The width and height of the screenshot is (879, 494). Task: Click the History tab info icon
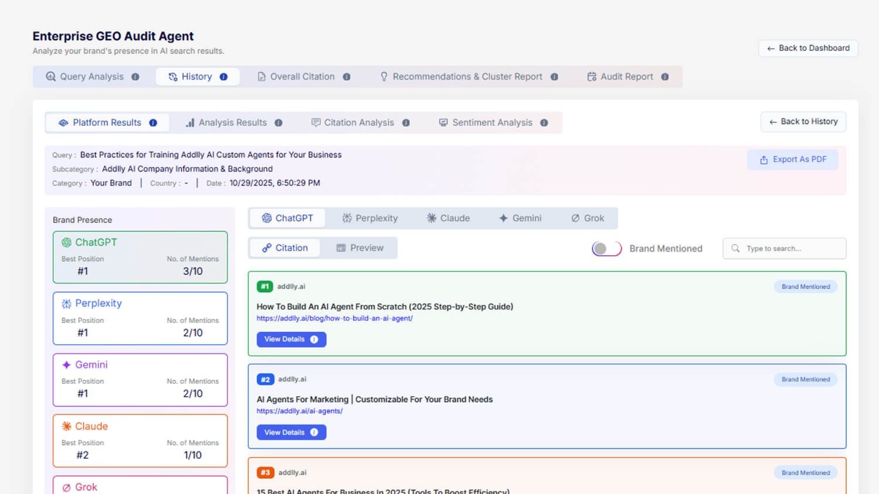coord(223,77)
